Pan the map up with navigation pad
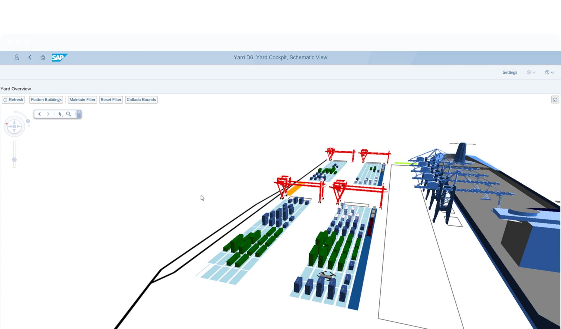Screen dimensions: 561x329 (x=14, y=122)
